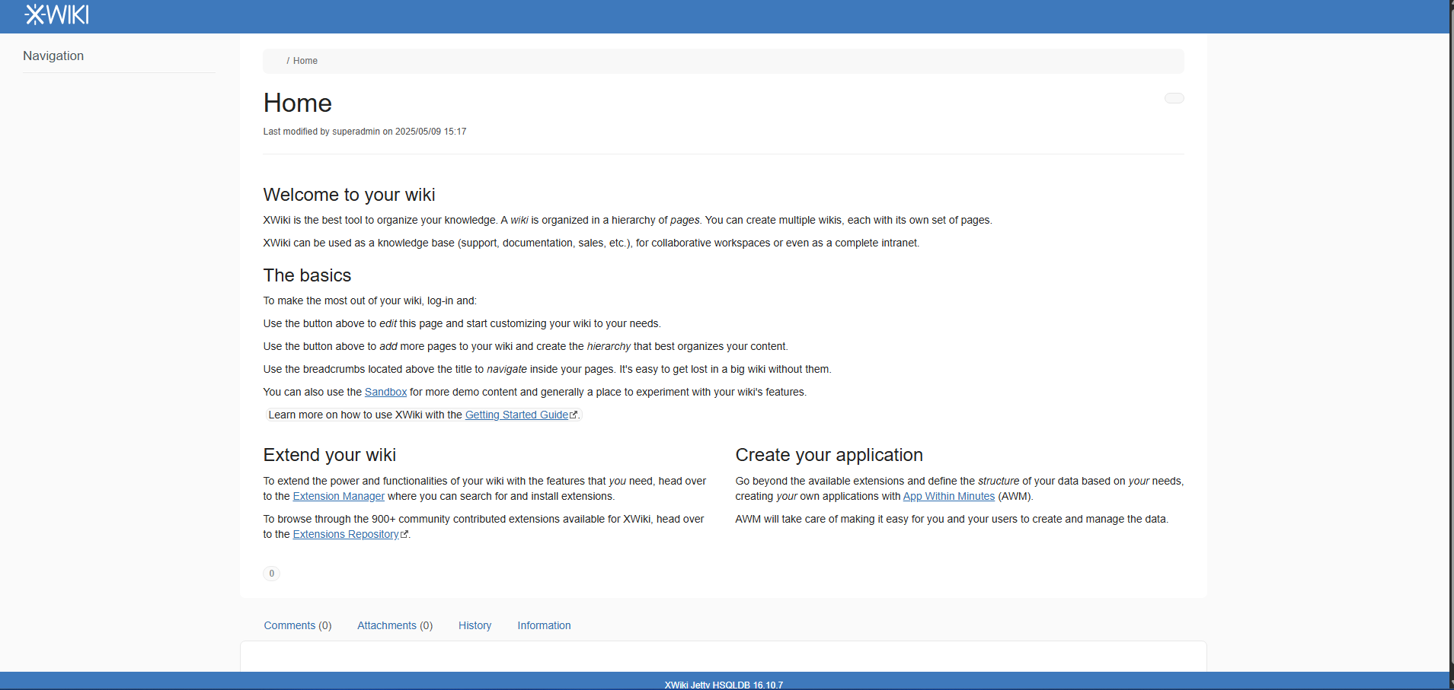Click the 'Last modified by superadmin' line
Viewport: 1454px width, 690px height.
(365, 132)
